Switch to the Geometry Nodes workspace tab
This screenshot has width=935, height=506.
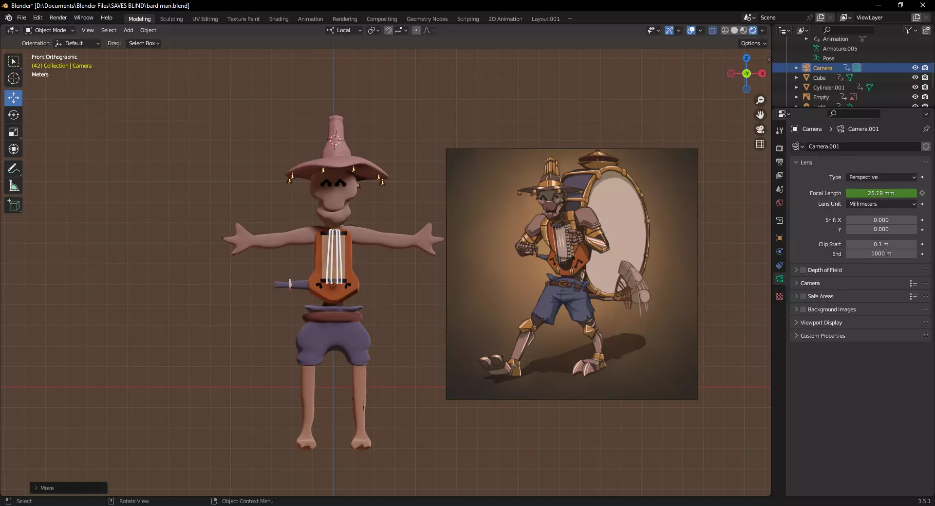point(427,19)
